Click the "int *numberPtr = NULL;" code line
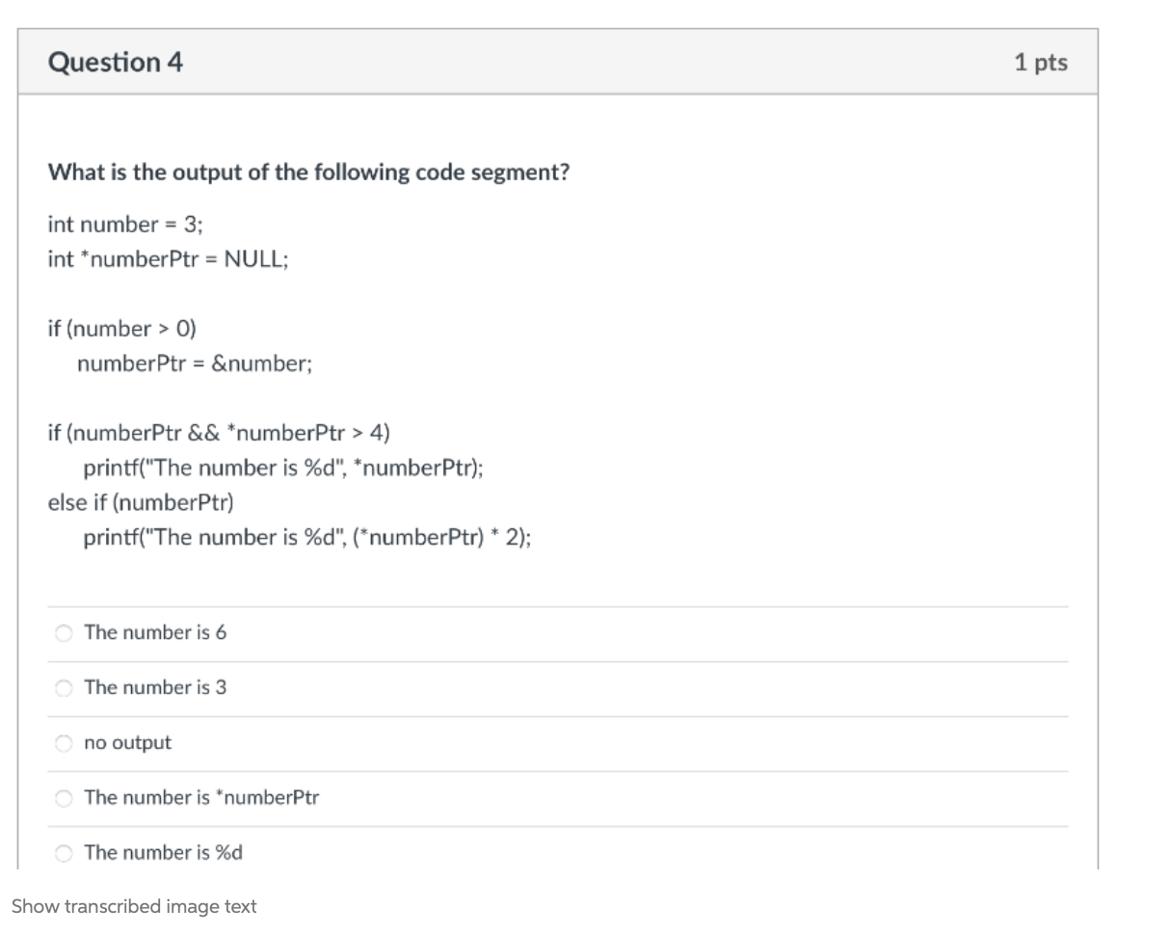 pyautogui.click(x=167, y=258)
